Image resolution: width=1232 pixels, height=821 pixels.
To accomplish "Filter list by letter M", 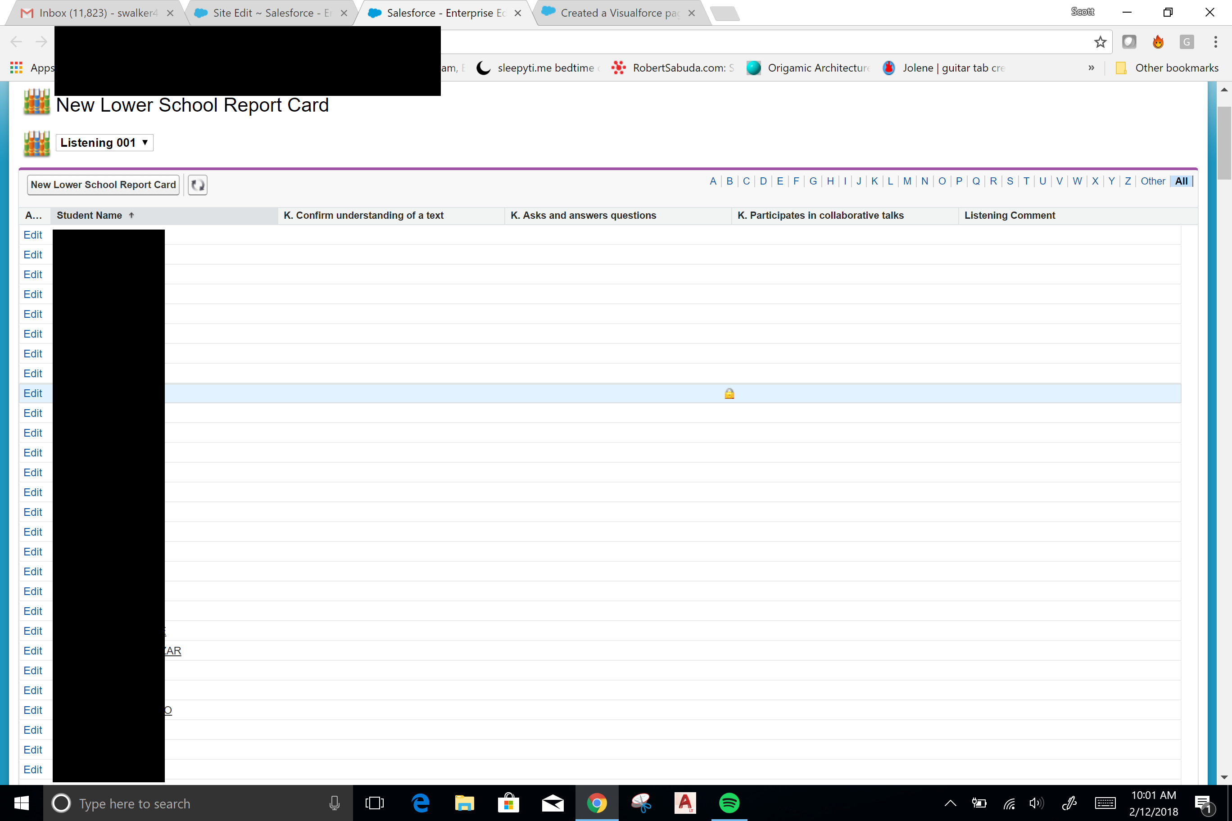I will tap(907, 181).
